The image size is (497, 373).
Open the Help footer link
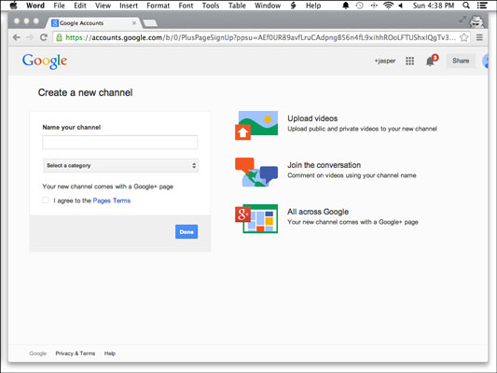(x=110, y=353)
